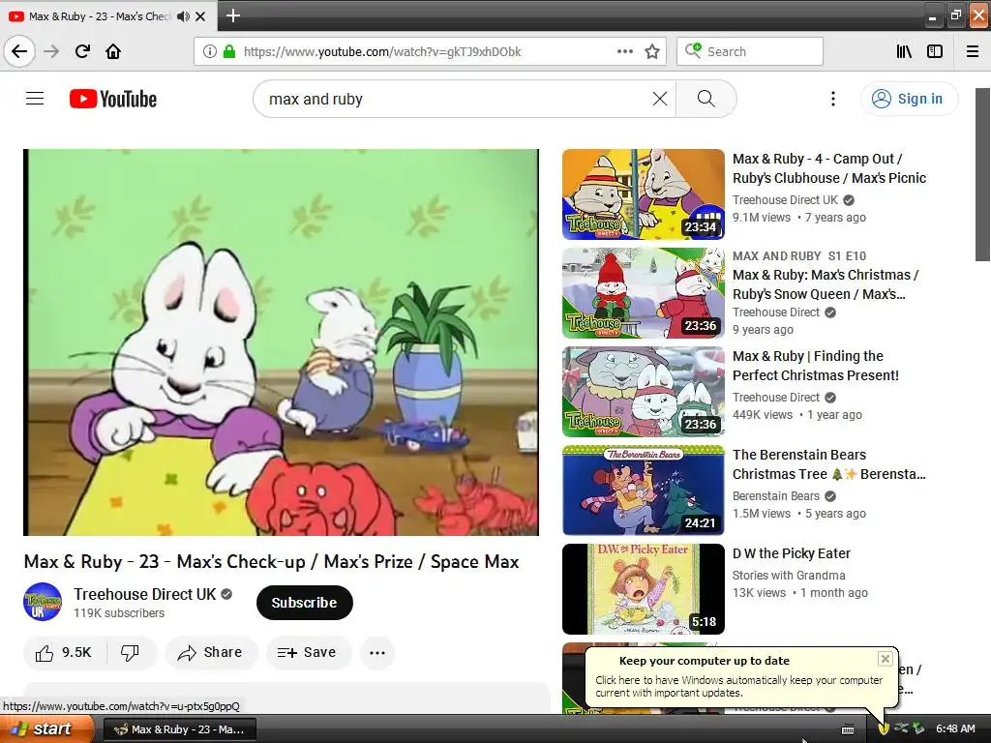Click the 119K subscribers text

119,612
